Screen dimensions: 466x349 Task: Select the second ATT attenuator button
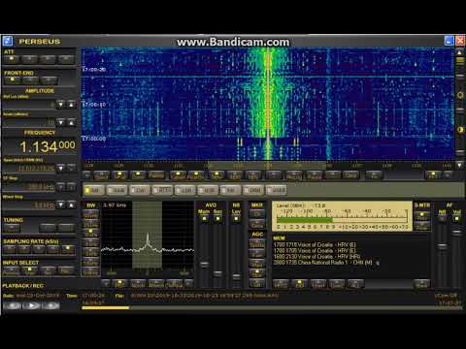pos(30,59)
